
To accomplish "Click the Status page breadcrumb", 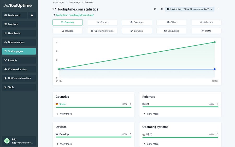I will pyautogui.click(x=74, y=2).
